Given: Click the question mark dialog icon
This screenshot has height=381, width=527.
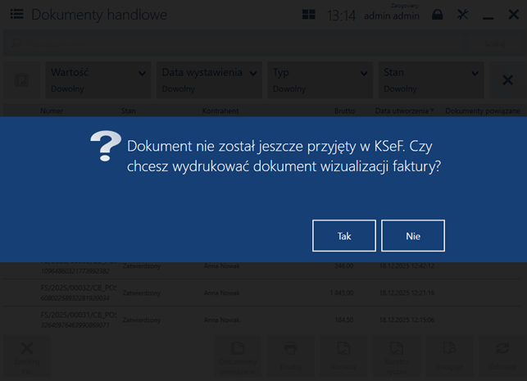Looking at the screenshot, I should [x=106, y=146].
